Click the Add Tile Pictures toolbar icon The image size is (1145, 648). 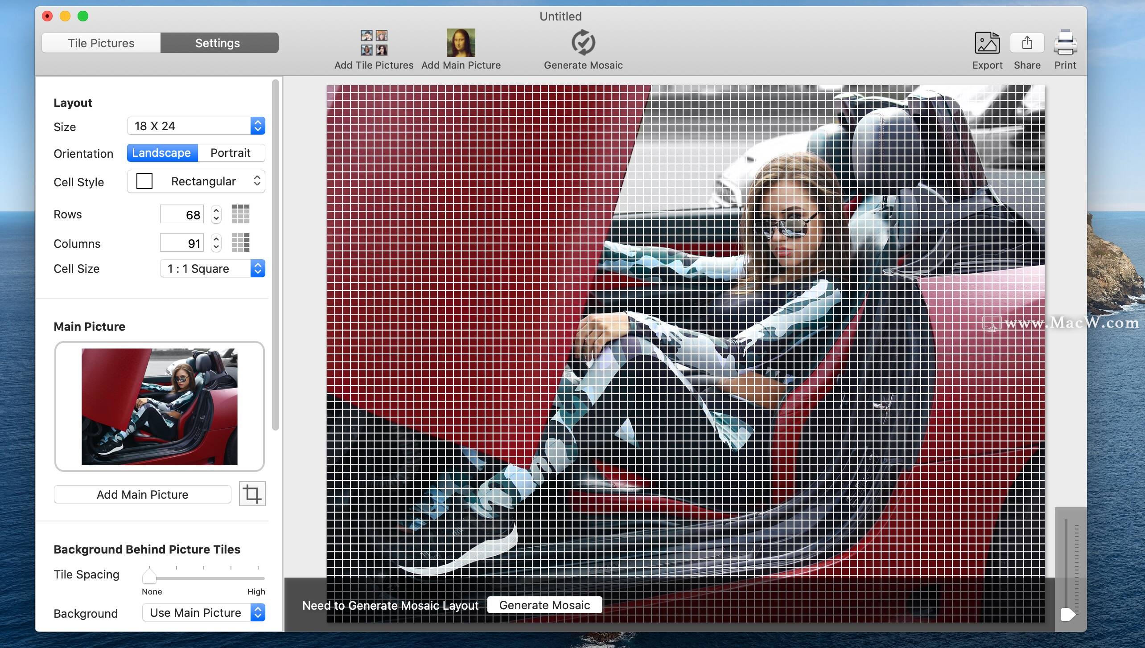point(374,43)
